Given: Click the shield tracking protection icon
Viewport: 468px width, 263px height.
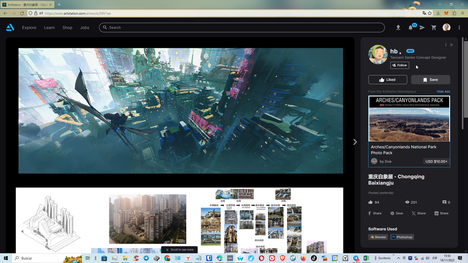Looking at the screenshot, I should click(31, 13).
